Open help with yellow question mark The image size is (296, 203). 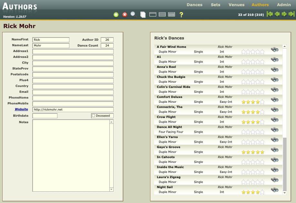click(x=181, y=15)
